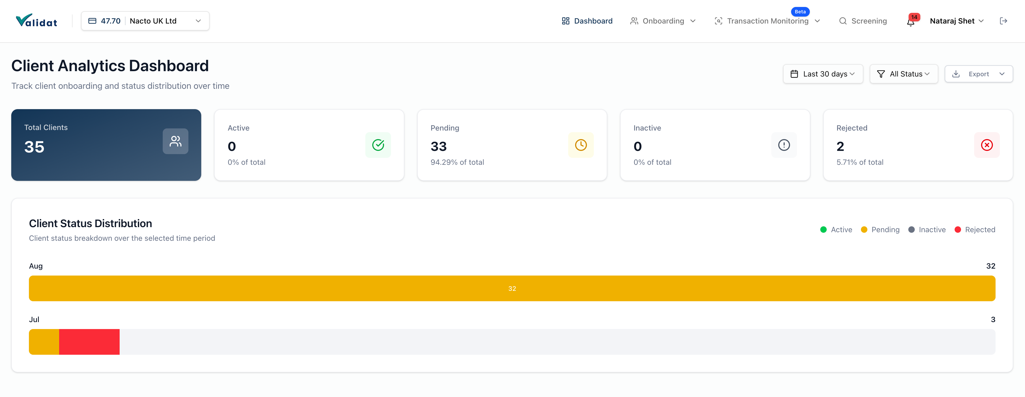Expand the Transaction Monitoring chevron
Image resolution: width=1025 pixels, height=397 pixels.
click(x=817, y=21)
